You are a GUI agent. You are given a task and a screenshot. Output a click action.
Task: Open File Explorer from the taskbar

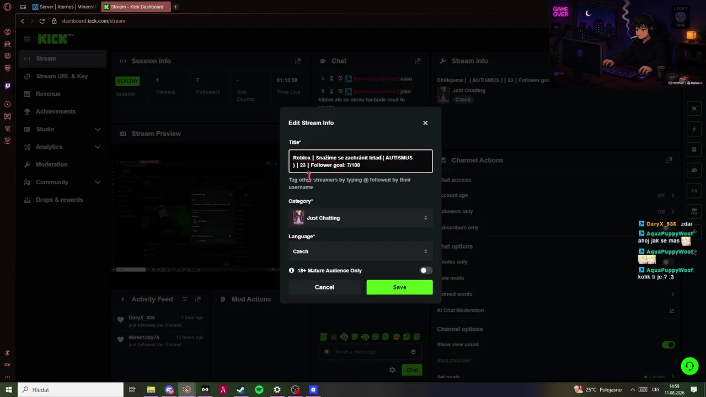tap(151, 390)
